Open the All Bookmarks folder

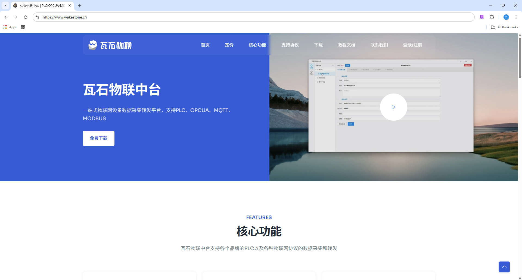[504, 27]
